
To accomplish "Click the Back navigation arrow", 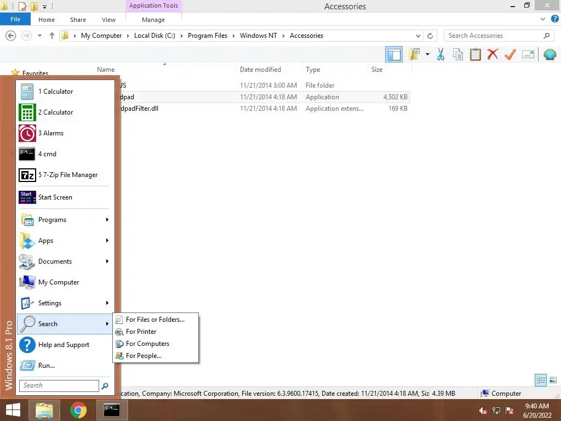I will tap(11, 36).
